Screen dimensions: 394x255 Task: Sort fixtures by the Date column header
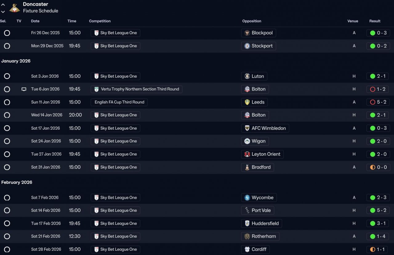tap(35, 21)
